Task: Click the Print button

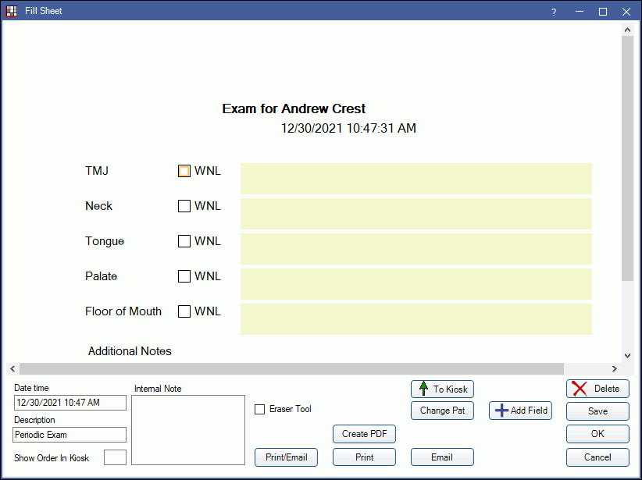Action: [364, 457]
